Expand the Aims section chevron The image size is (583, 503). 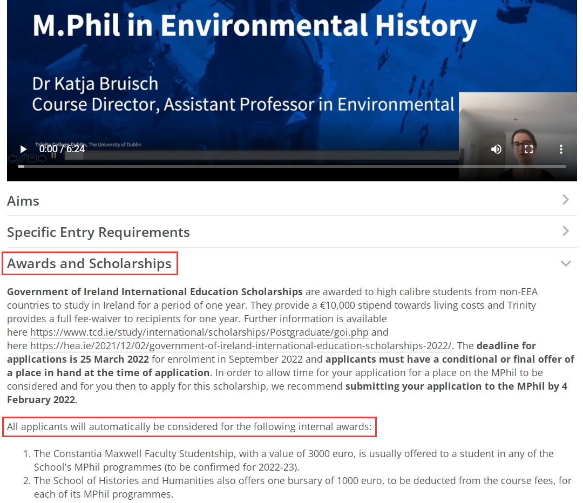click(x=565, y=200)
